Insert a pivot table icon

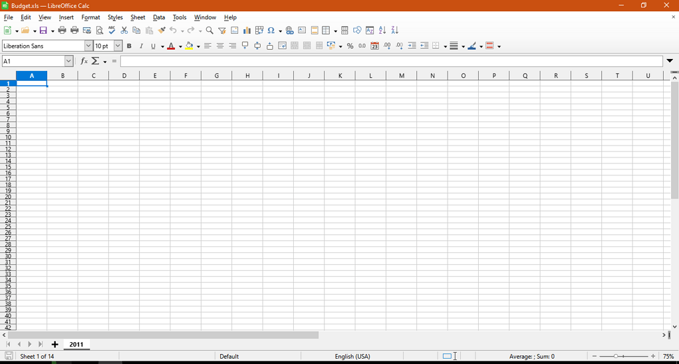tap(259, 30)
